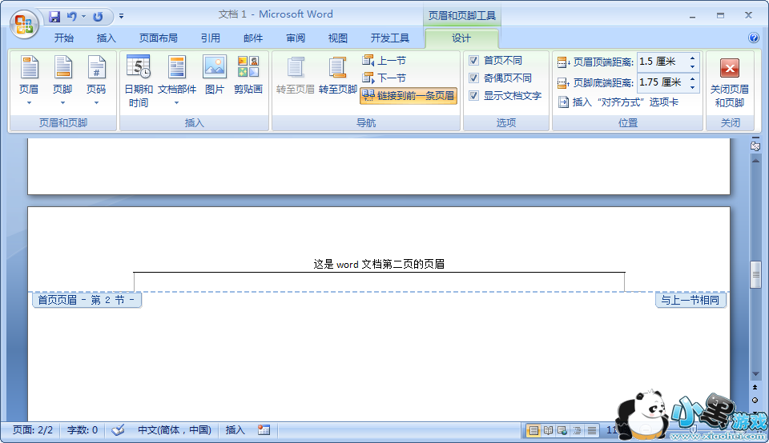769x443 pixels.
Task: Toggle the 显示文档文字 checkbox
Action: click(473, 95)
